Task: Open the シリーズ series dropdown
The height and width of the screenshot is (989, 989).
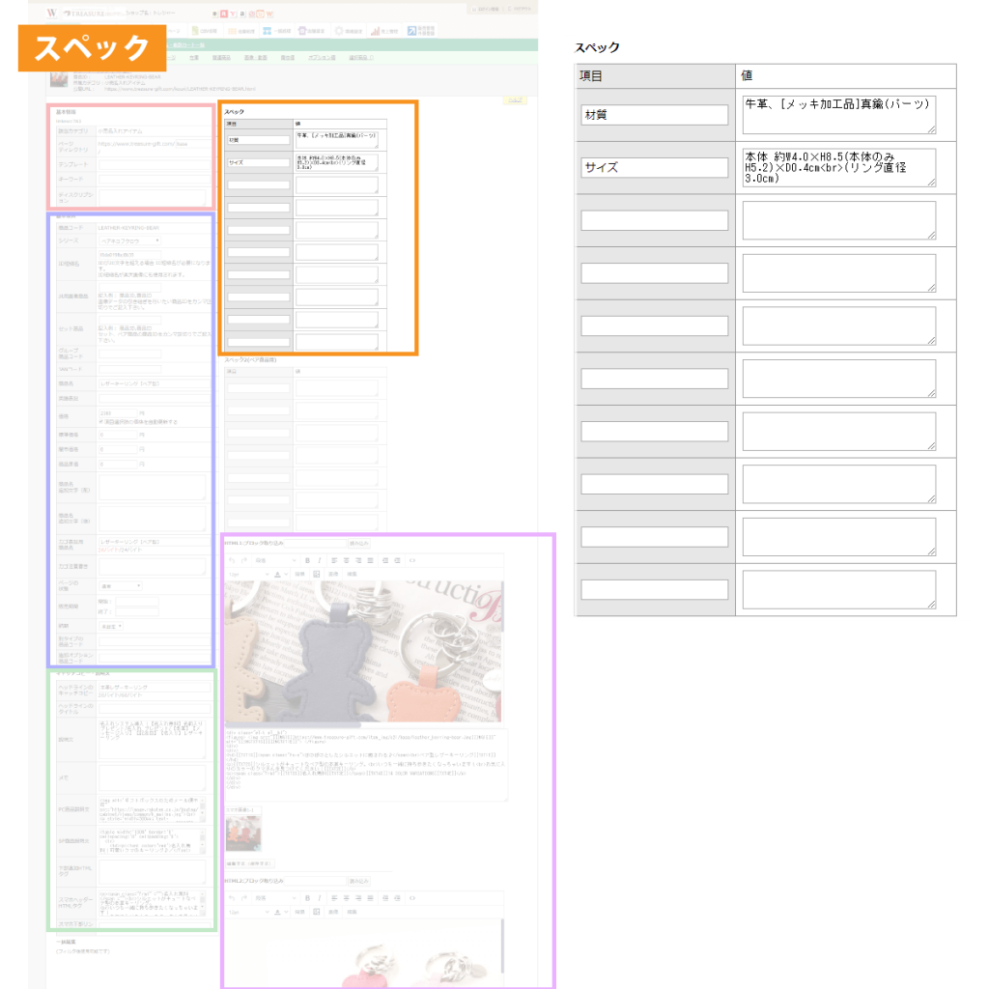Action: point(129,240)
